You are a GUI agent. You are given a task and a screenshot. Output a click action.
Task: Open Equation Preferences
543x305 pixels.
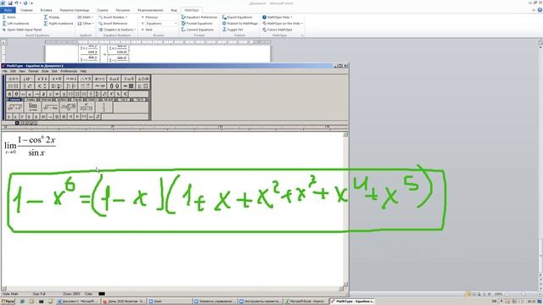[x=199, y=17]
